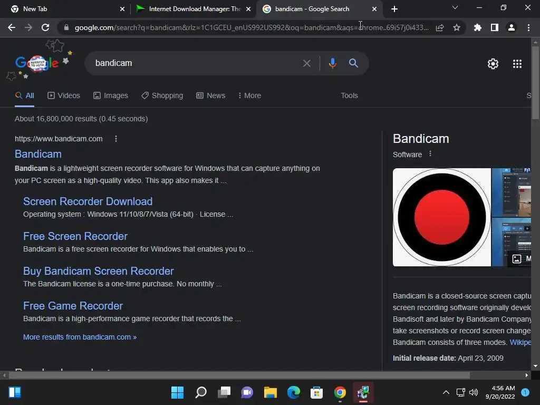Open taskbar Search
This screenshot has height=405, width=540.
point(201,392)
